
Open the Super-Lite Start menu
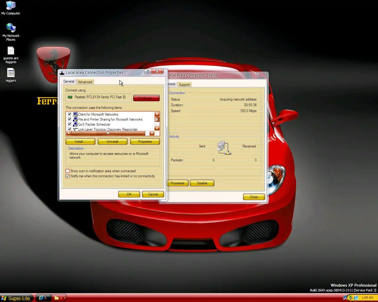pos(17,298)
